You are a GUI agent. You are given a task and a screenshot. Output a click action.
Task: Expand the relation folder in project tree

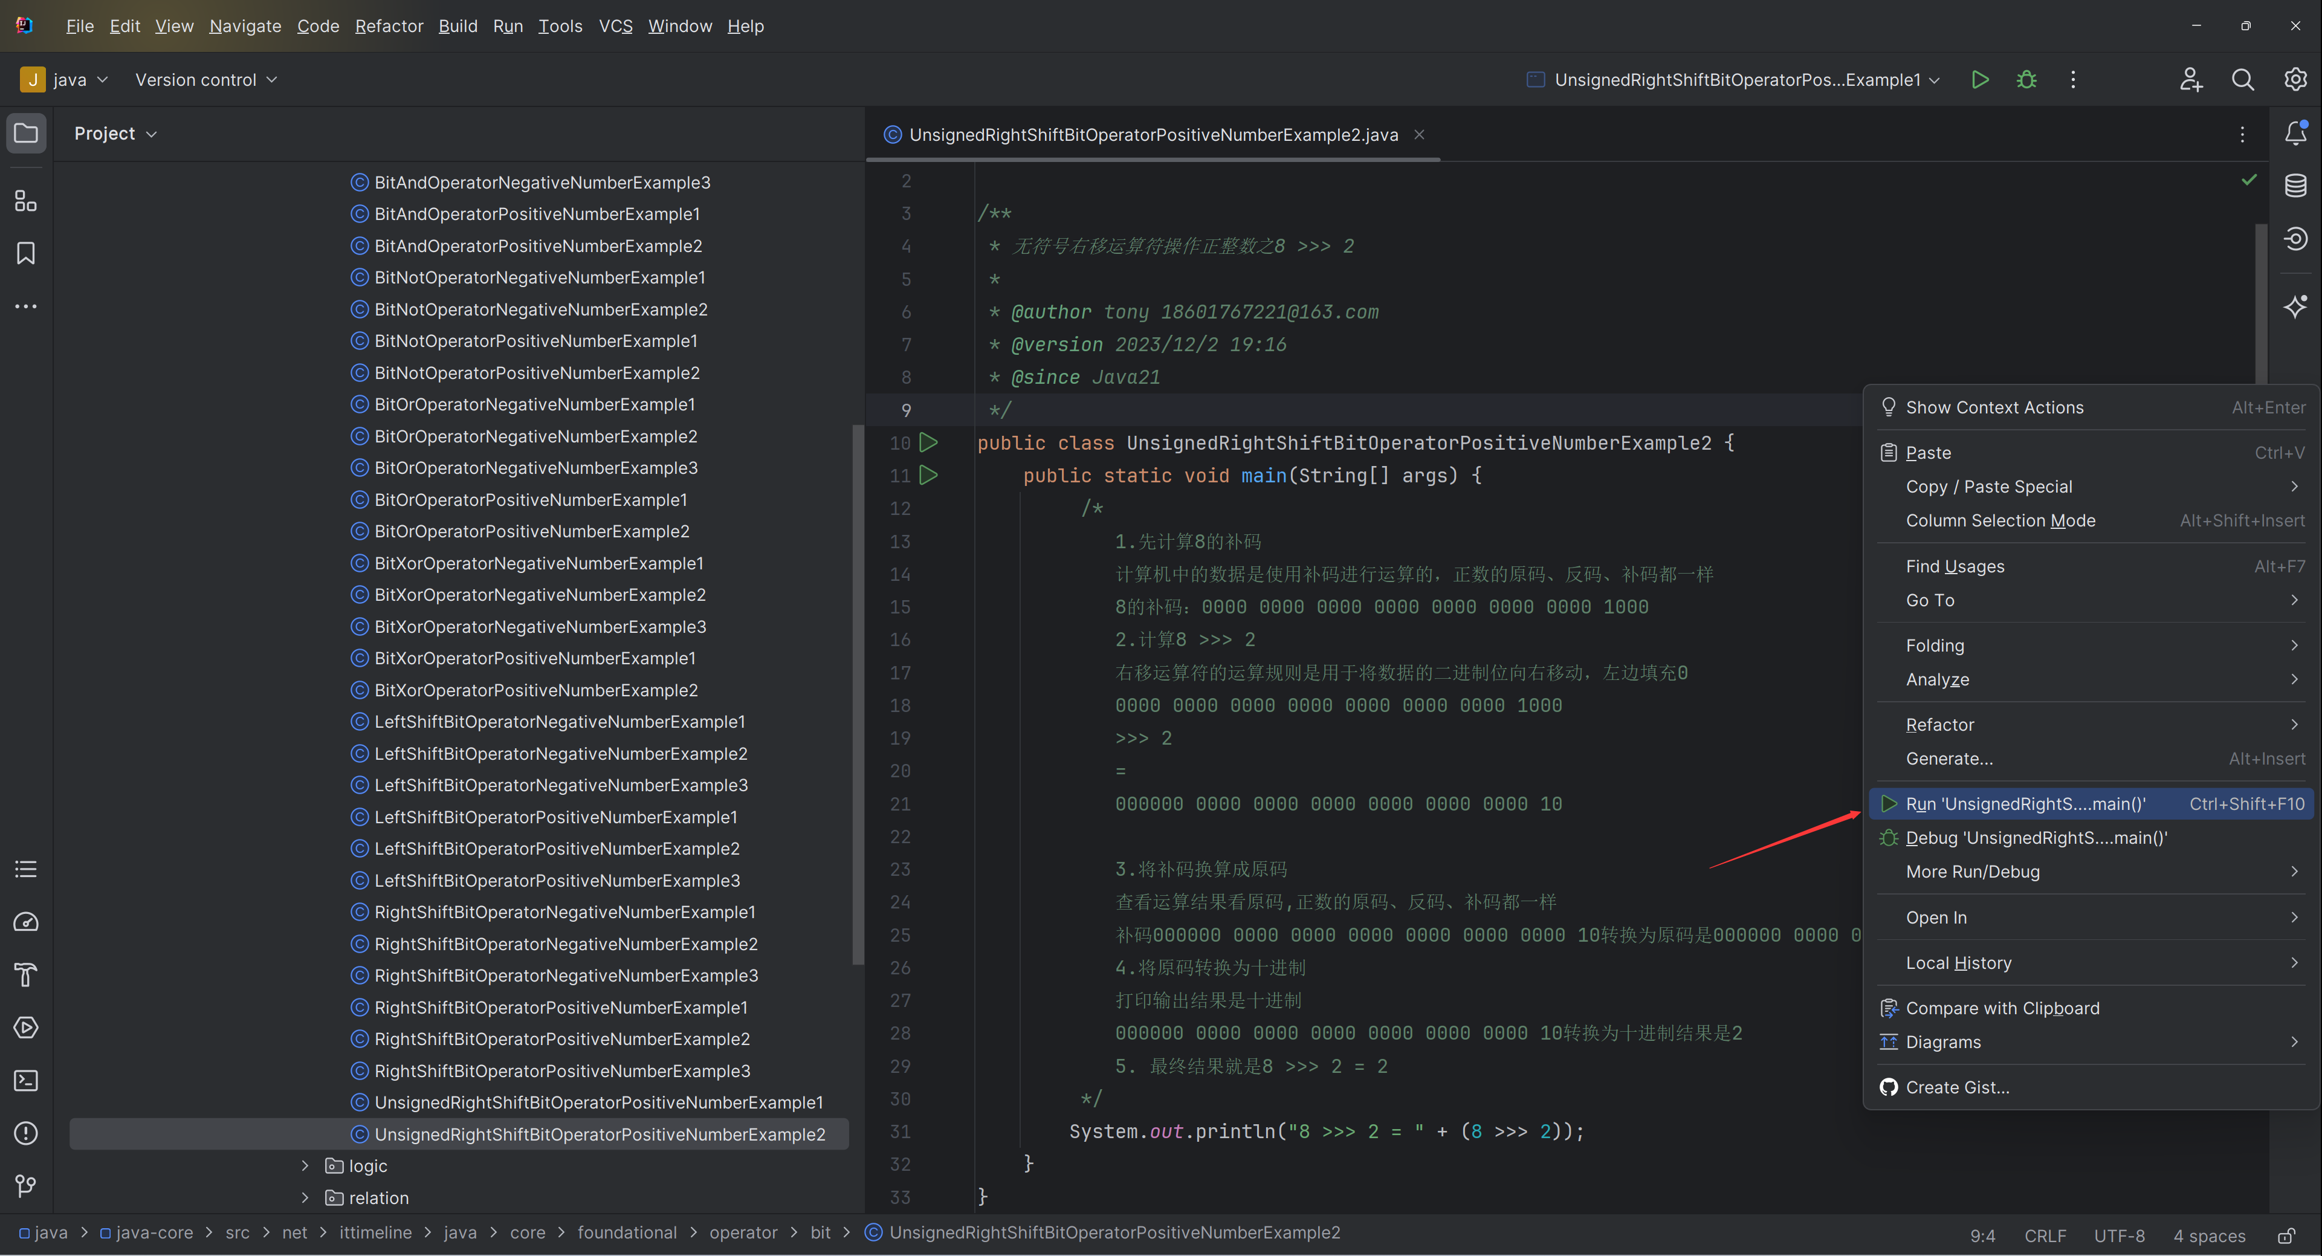(305, 1197)
